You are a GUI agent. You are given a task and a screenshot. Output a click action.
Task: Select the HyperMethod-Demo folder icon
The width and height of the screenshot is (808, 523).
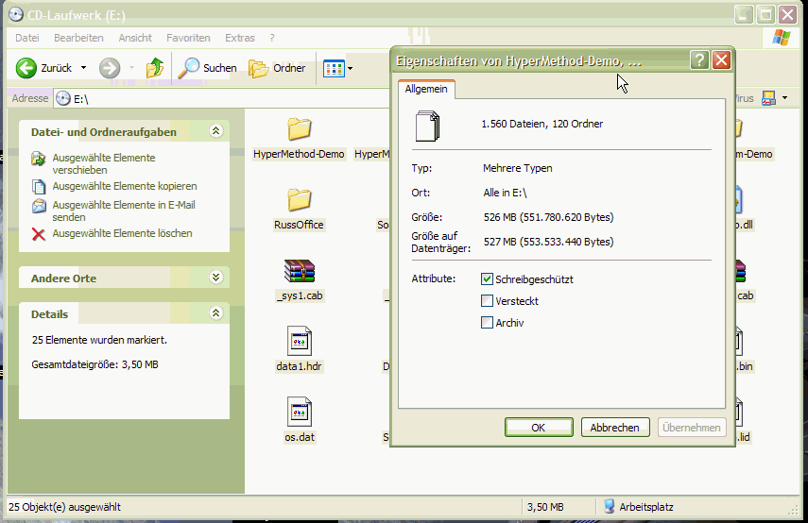300,129
